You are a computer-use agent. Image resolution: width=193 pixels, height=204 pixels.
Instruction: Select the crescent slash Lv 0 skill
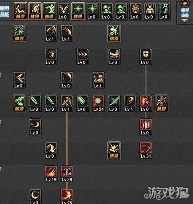coord(35,127)
